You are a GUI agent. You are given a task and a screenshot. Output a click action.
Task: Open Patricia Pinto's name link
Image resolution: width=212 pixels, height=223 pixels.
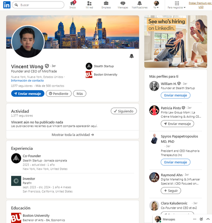pos(171,108)
